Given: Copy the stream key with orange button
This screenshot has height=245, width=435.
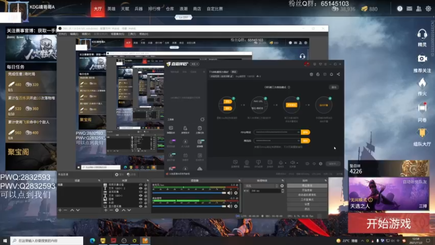Looking at the screenshot, I should [x=305, y=141].
